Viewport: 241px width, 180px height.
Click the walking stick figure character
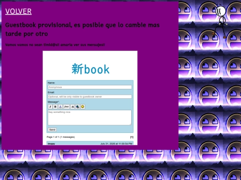(220, 21)
